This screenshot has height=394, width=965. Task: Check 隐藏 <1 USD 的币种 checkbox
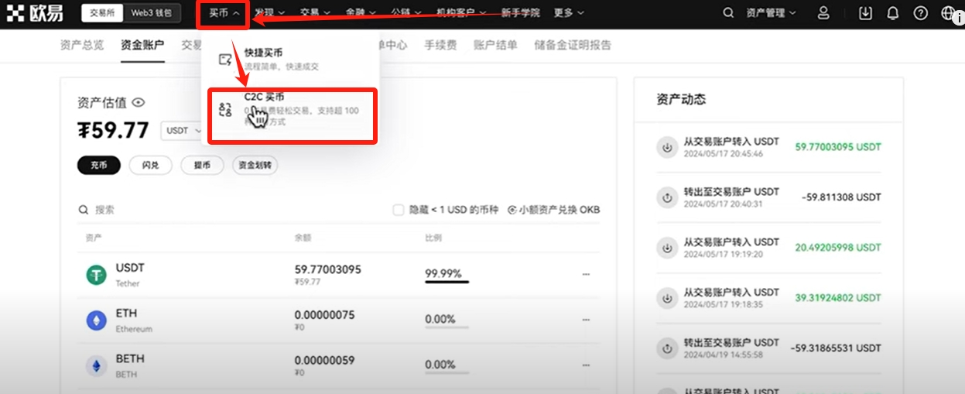point(399,210)
